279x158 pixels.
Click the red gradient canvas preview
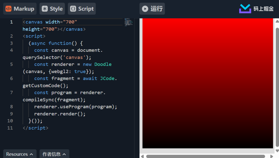208,83
